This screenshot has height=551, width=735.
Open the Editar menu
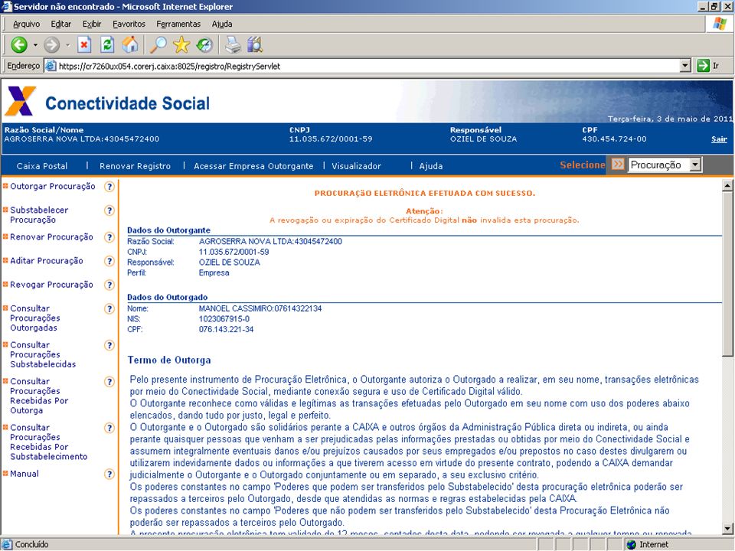tap(61, 24)
